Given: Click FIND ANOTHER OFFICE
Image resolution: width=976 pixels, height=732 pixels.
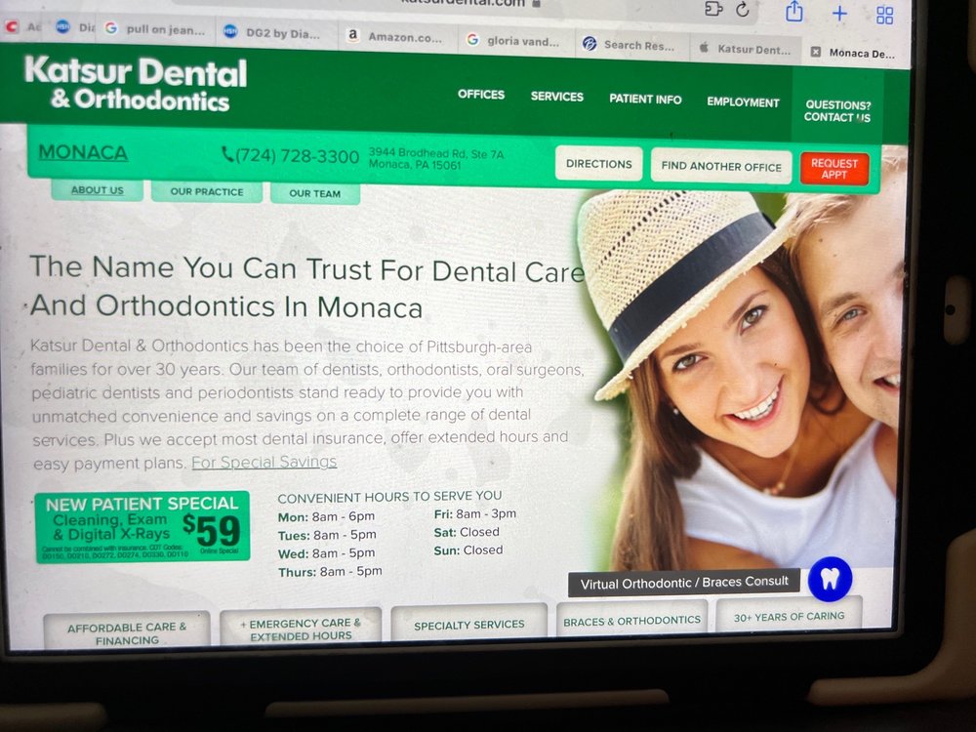Looking at the screenshot, I should click(x=721, y=166).
